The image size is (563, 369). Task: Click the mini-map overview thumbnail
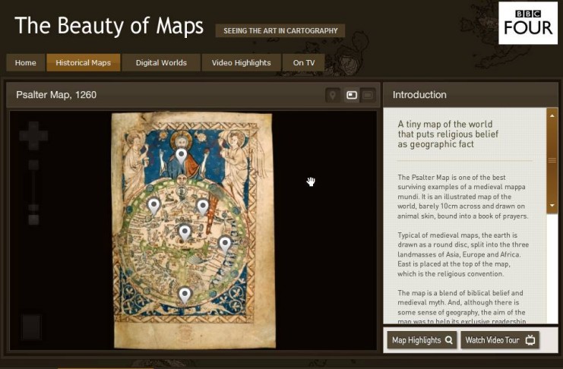[x=32, y=326]
